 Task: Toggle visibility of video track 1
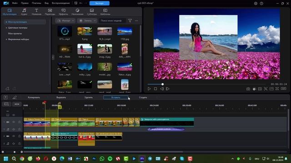[x=14, y=122]
